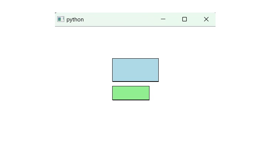Maximize the python window

point(185,19)
